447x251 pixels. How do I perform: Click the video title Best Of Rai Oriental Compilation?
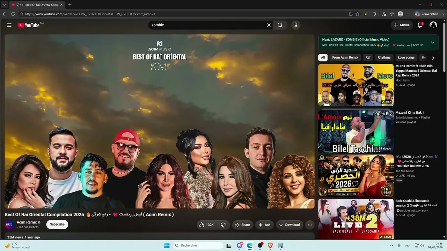coord(89,215)
